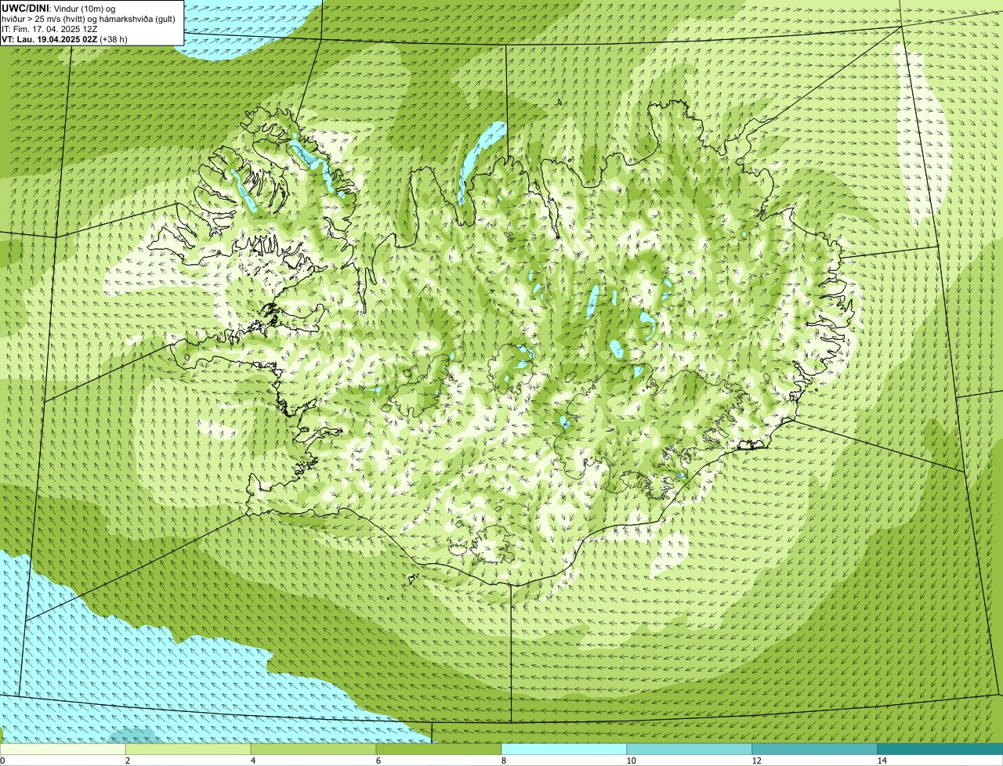Click the legend scale label '4'
1003x766 pixels.
coord(252,761)
